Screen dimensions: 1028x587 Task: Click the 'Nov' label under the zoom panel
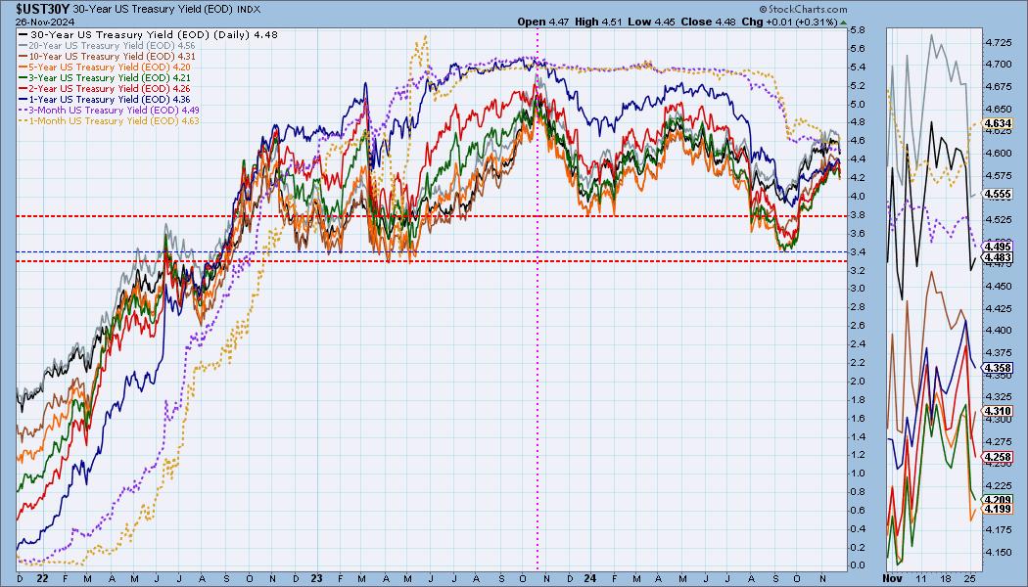892,578
